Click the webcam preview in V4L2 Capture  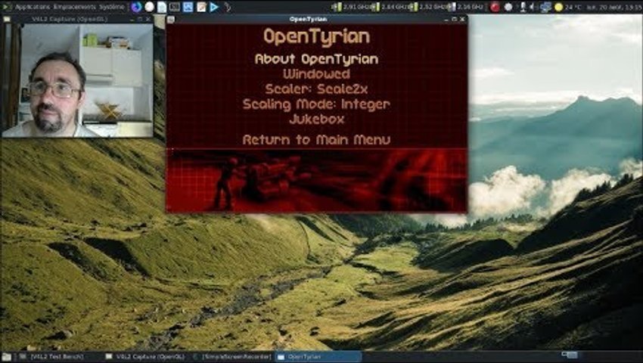tap(77, 80)
